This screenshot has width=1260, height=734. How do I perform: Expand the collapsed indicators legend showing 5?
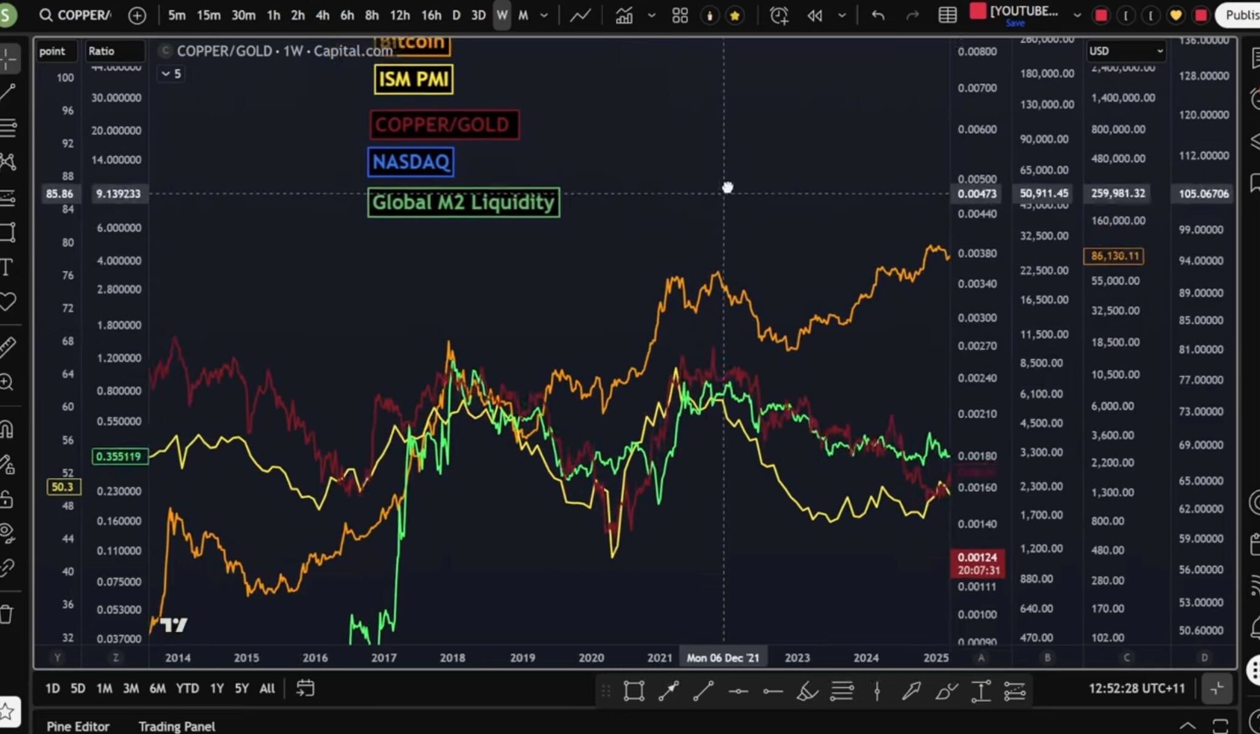(x=171, y=74)
